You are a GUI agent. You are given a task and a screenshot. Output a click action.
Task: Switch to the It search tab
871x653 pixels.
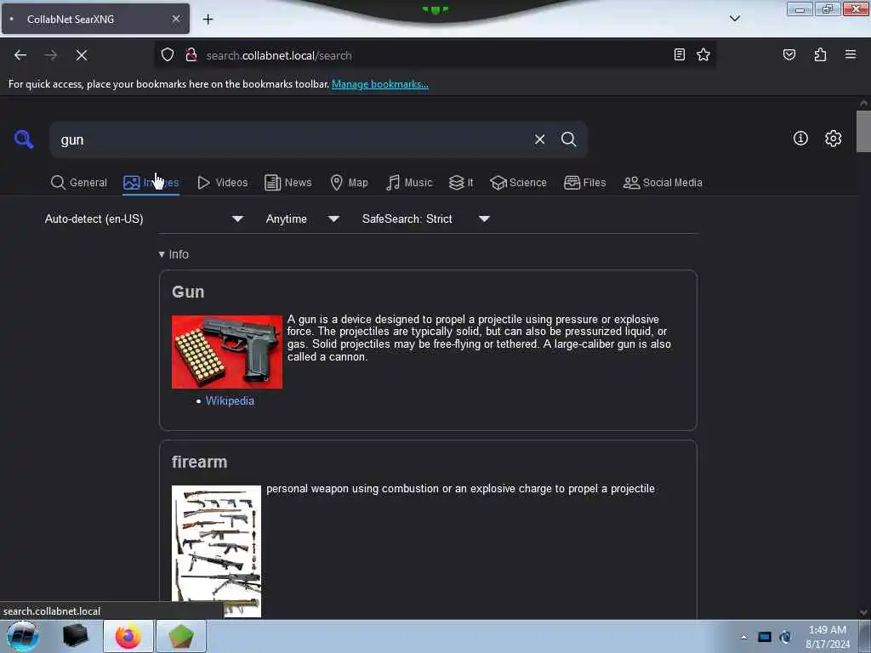461,183
